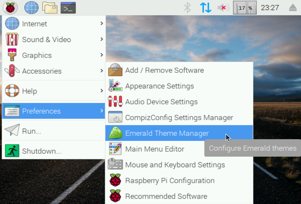Image resolution: width=301 pixels, height=204 pixels.
Task: Click the Audio Device Settings faders icon
Action: [115, 101]
